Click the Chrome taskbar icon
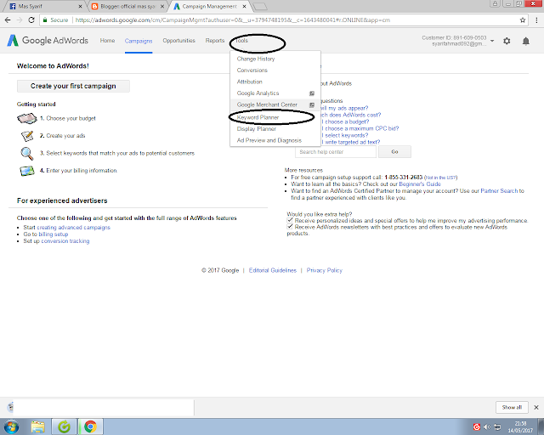544x435 pixels. pos(90,427)
